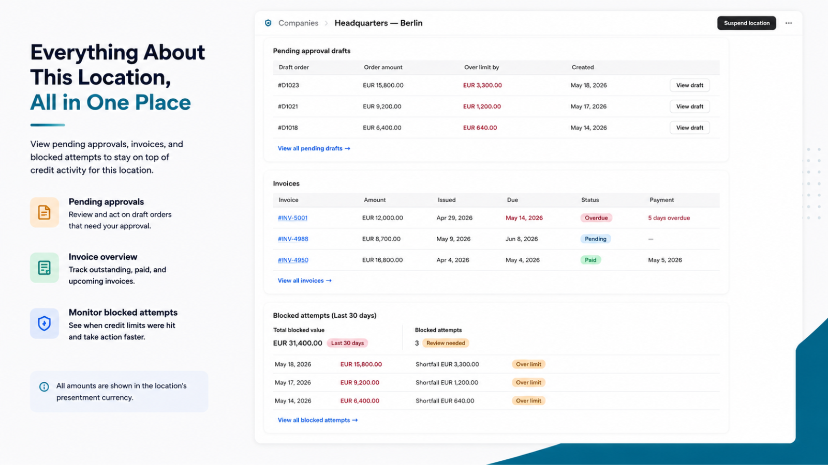This screenshot has width=828, height=465.
Task: Click the Status column header
Action: [590, 200]
